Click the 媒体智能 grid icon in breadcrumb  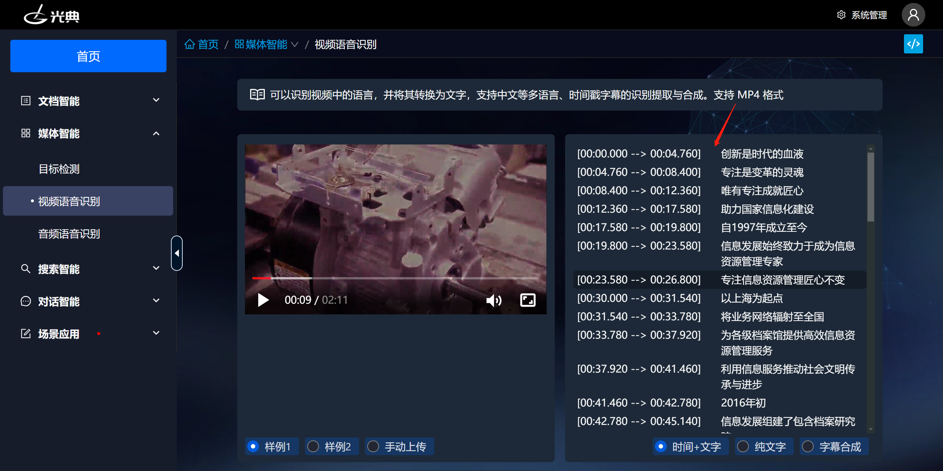(x=239, y=44)
